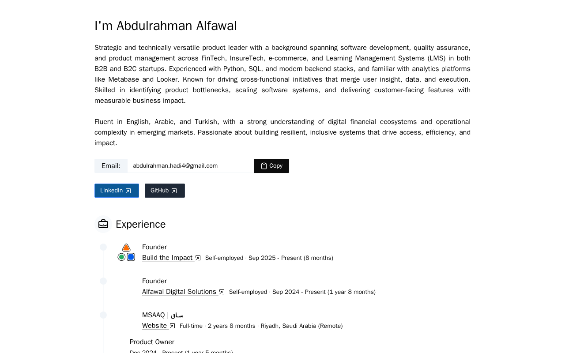Click the email address field
Screen dimensions: 565x353
pos(190,166)
